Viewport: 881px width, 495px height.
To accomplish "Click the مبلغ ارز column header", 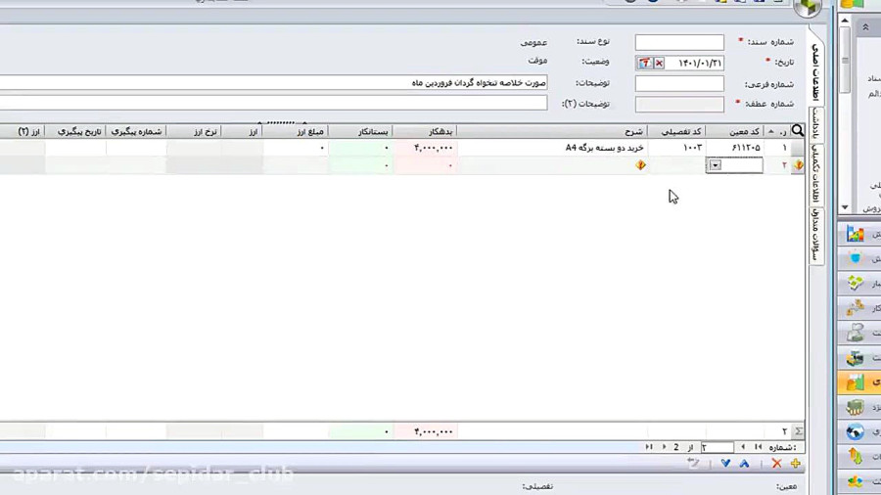I will click(296, 131).
